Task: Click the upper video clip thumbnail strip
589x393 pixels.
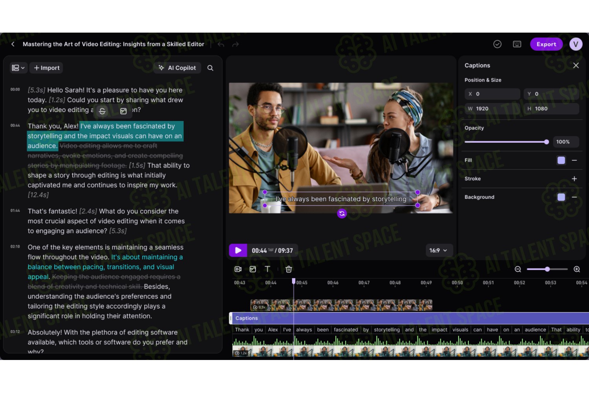Action: point(341,305)
